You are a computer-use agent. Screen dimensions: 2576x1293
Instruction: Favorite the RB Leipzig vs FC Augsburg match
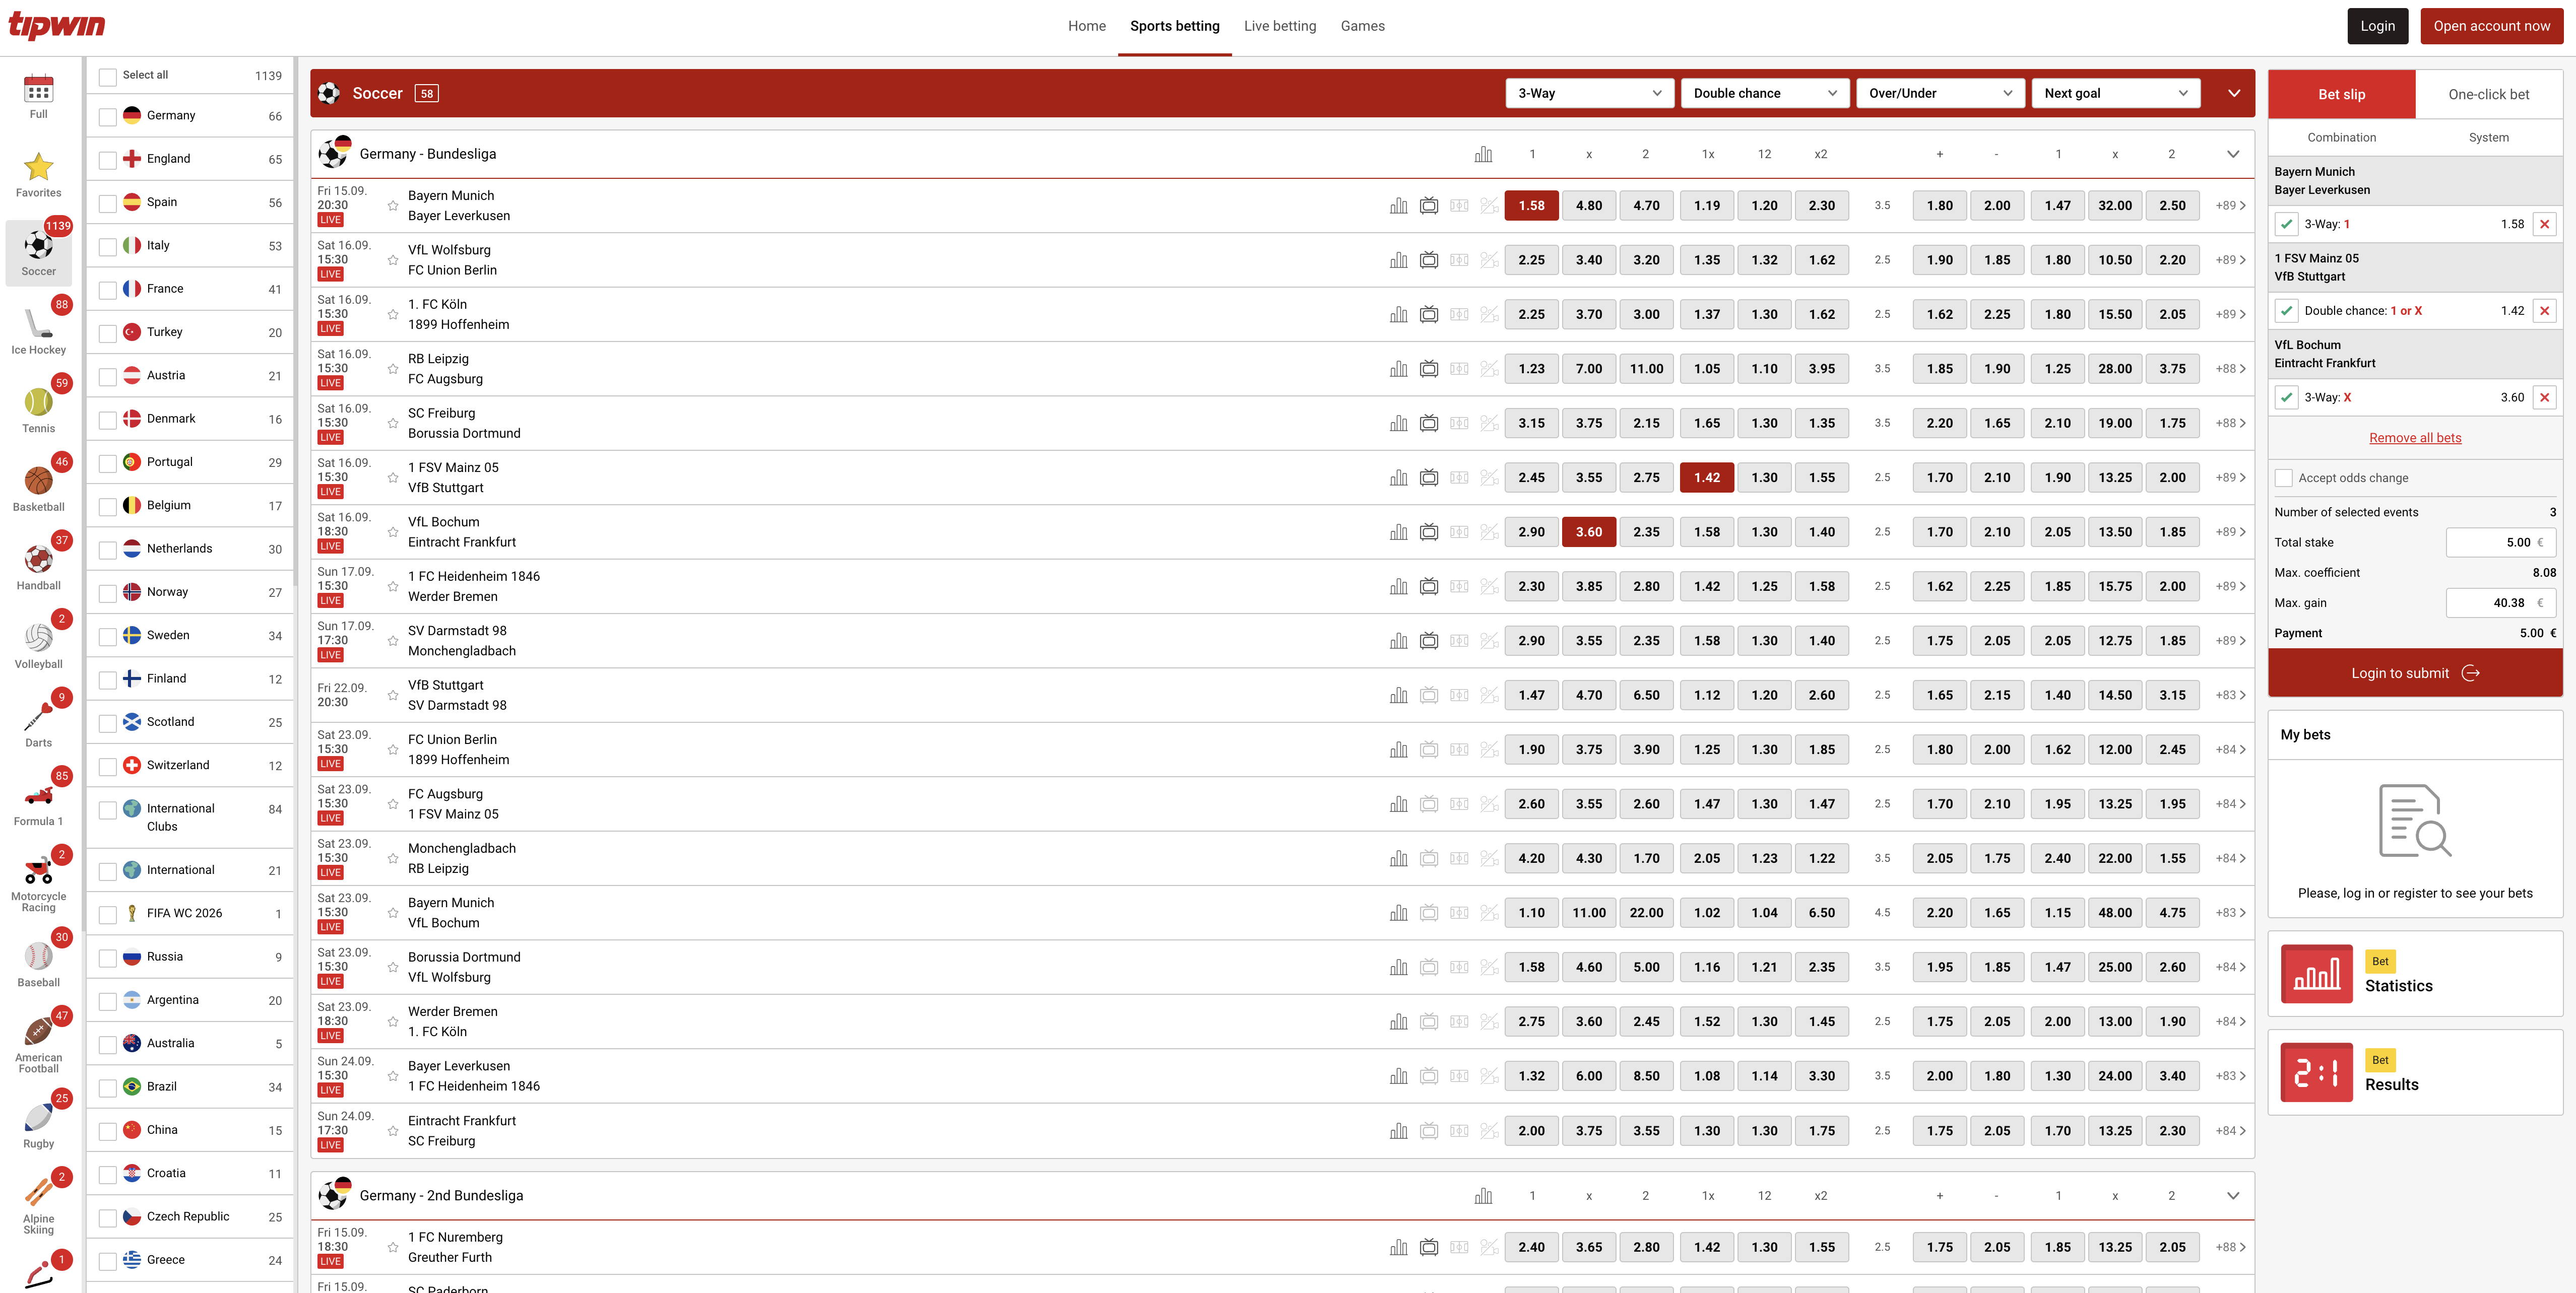(x=393, y=369)
